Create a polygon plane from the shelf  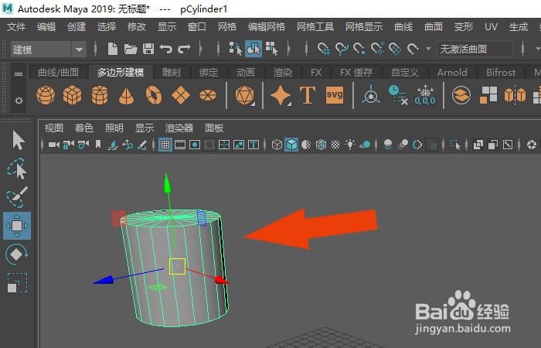[x=181, y=94]
